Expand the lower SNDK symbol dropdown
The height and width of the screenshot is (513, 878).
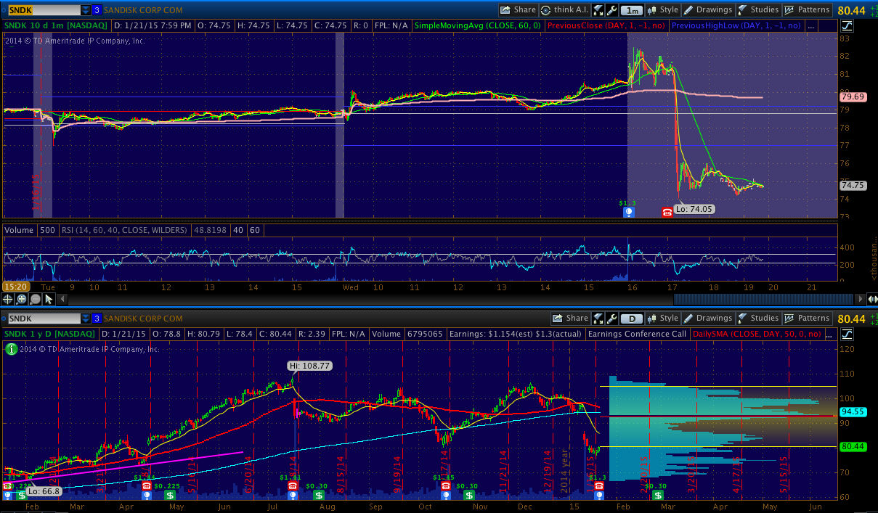point(86,319)
